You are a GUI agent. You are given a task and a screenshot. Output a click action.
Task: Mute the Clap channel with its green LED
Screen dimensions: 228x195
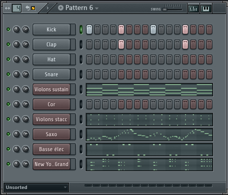8,44
